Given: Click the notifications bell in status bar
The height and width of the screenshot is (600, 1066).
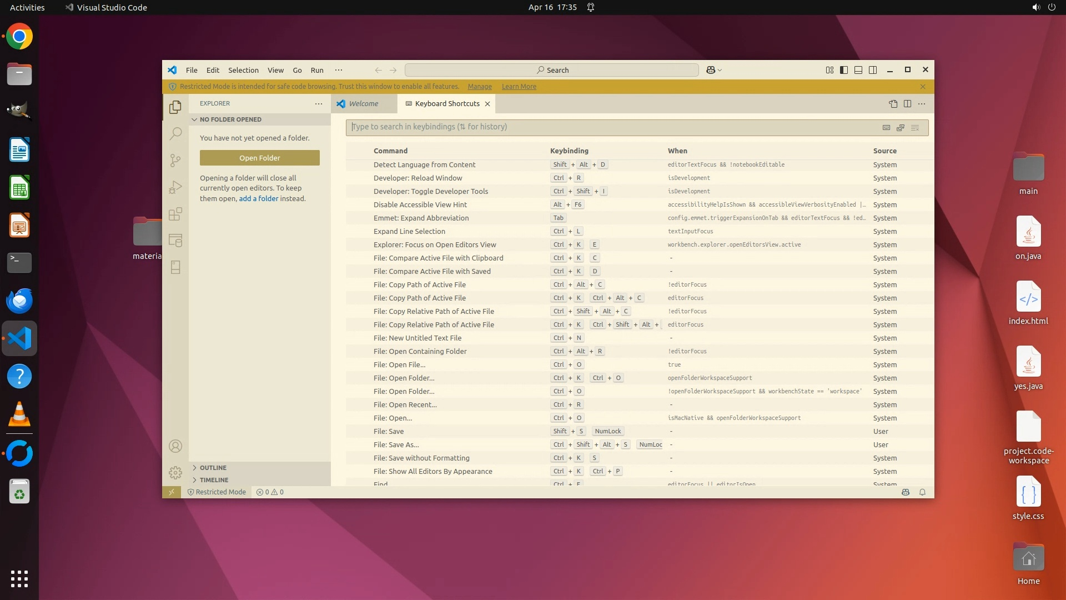Looking at the screenshot, I should pos(922,492).
